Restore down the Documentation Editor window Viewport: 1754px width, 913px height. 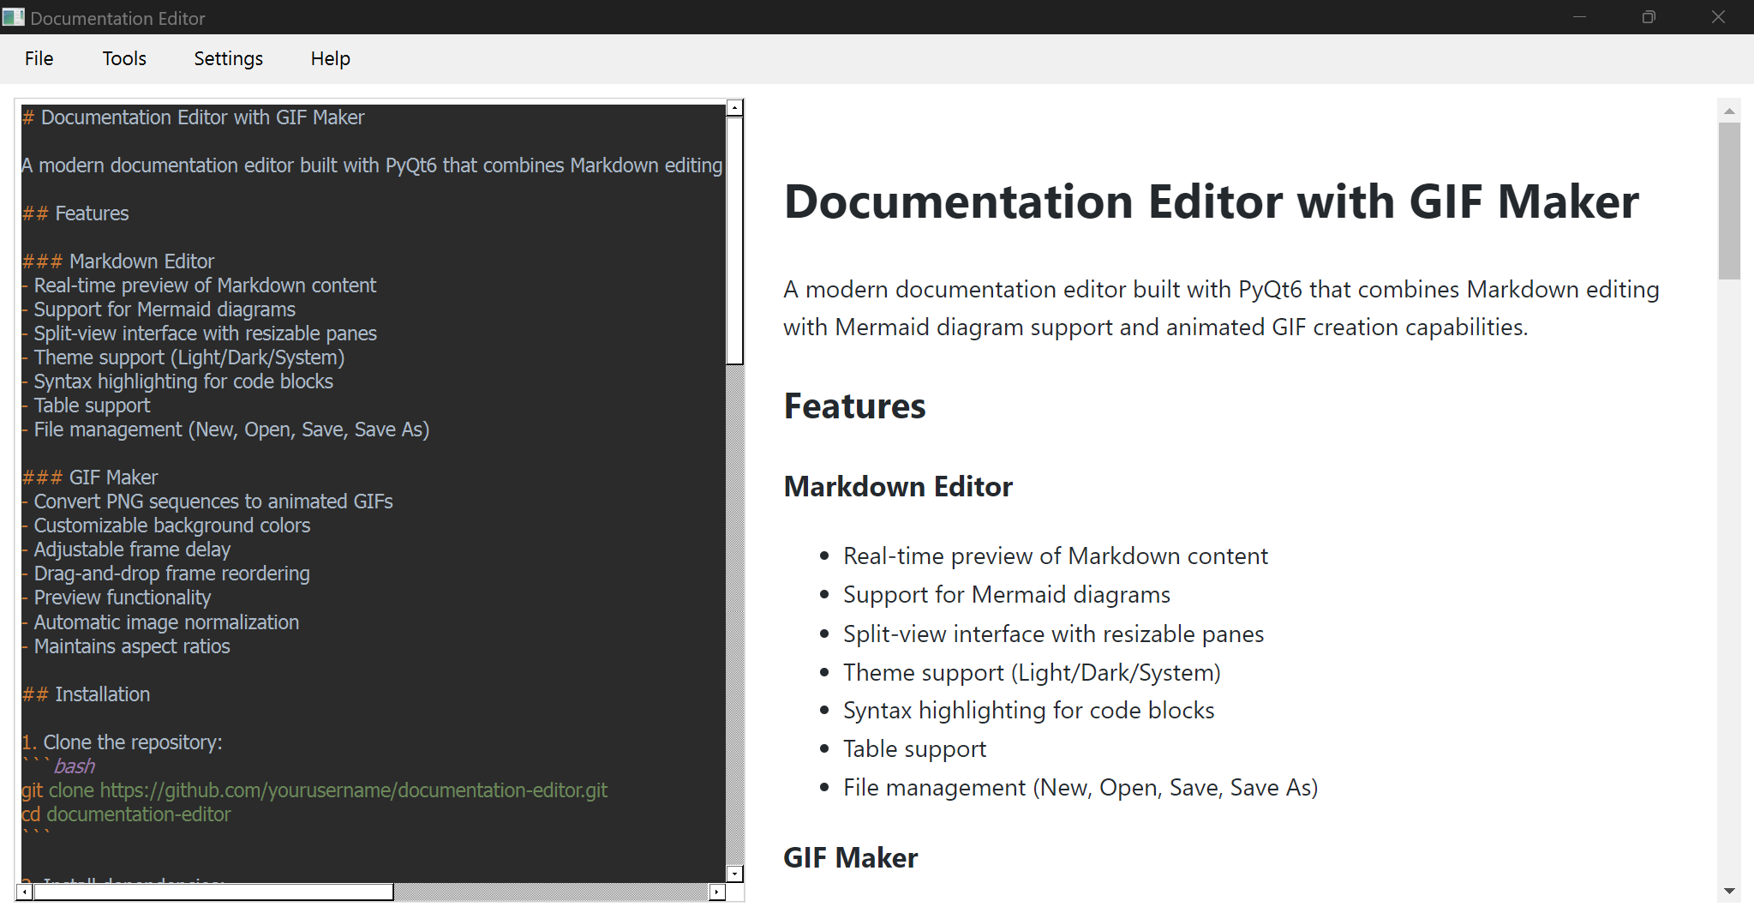pos(1649,17)
